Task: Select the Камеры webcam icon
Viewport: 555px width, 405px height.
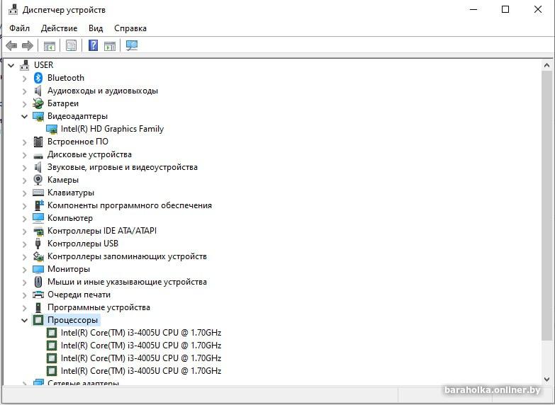Action: coord(38,180)
